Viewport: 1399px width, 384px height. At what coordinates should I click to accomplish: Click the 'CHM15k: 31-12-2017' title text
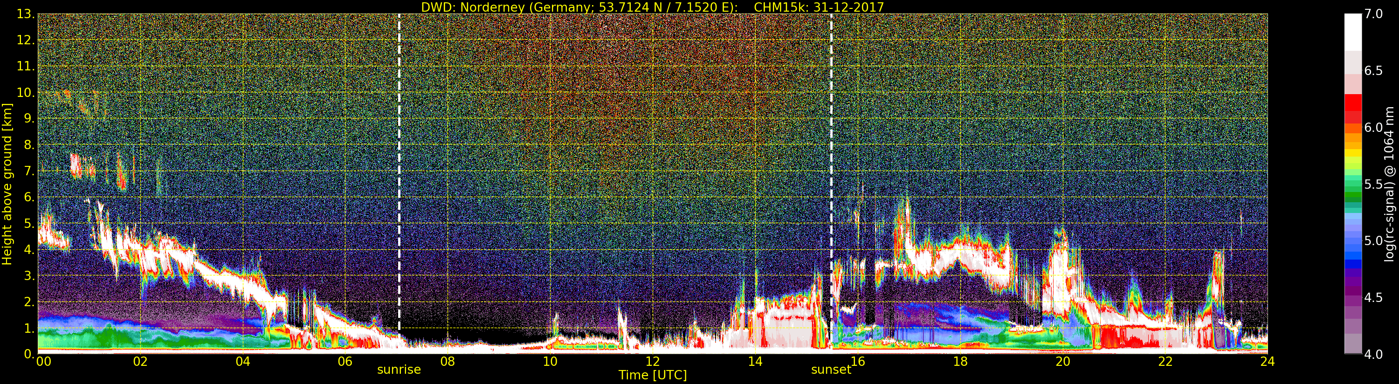click(x=819, y=7)
